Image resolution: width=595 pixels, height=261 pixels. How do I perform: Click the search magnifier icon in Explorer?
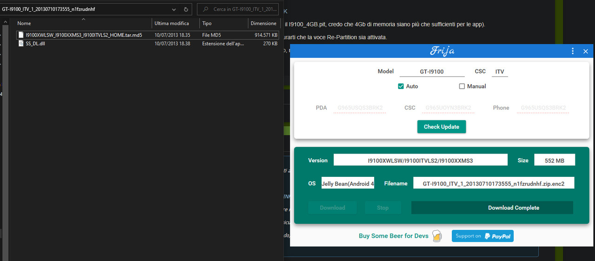[x=205, y=9]
